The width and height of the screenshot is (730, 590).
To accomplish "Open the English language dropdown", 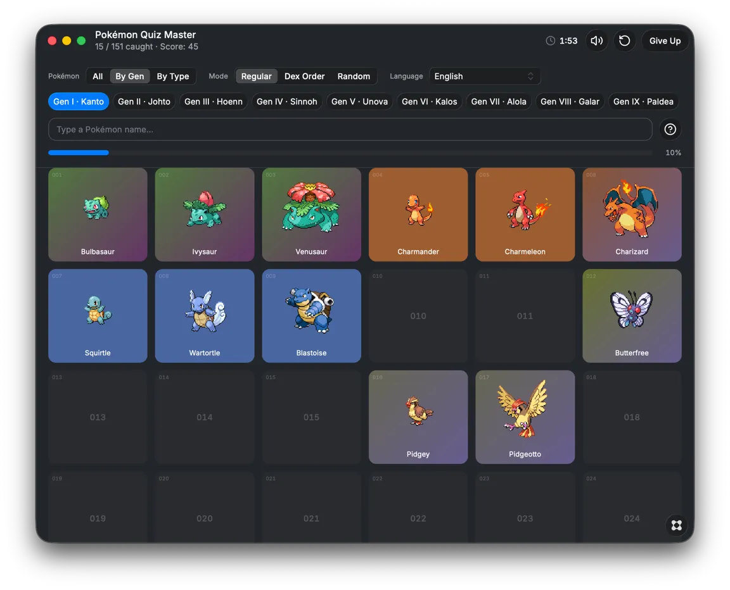I will point(484,76).
